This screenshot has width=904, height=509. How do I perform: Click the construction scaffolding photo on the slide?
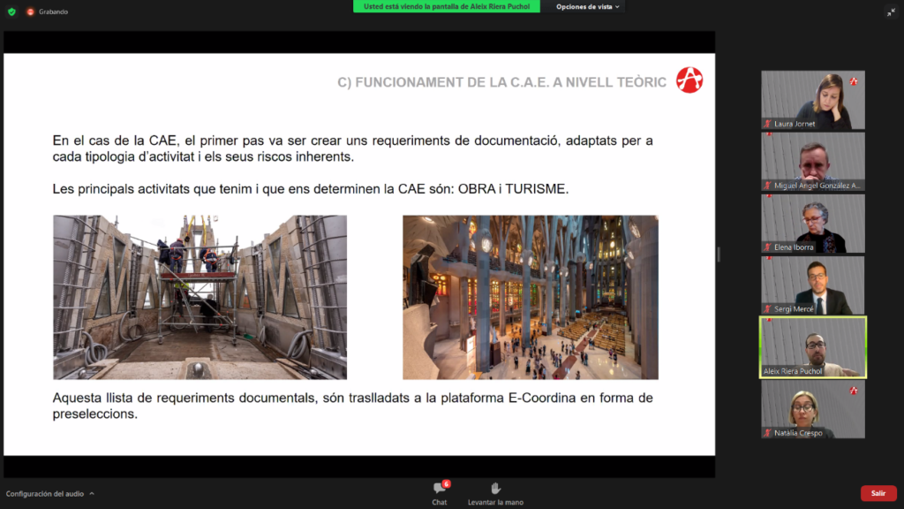[x=200, y=297]
